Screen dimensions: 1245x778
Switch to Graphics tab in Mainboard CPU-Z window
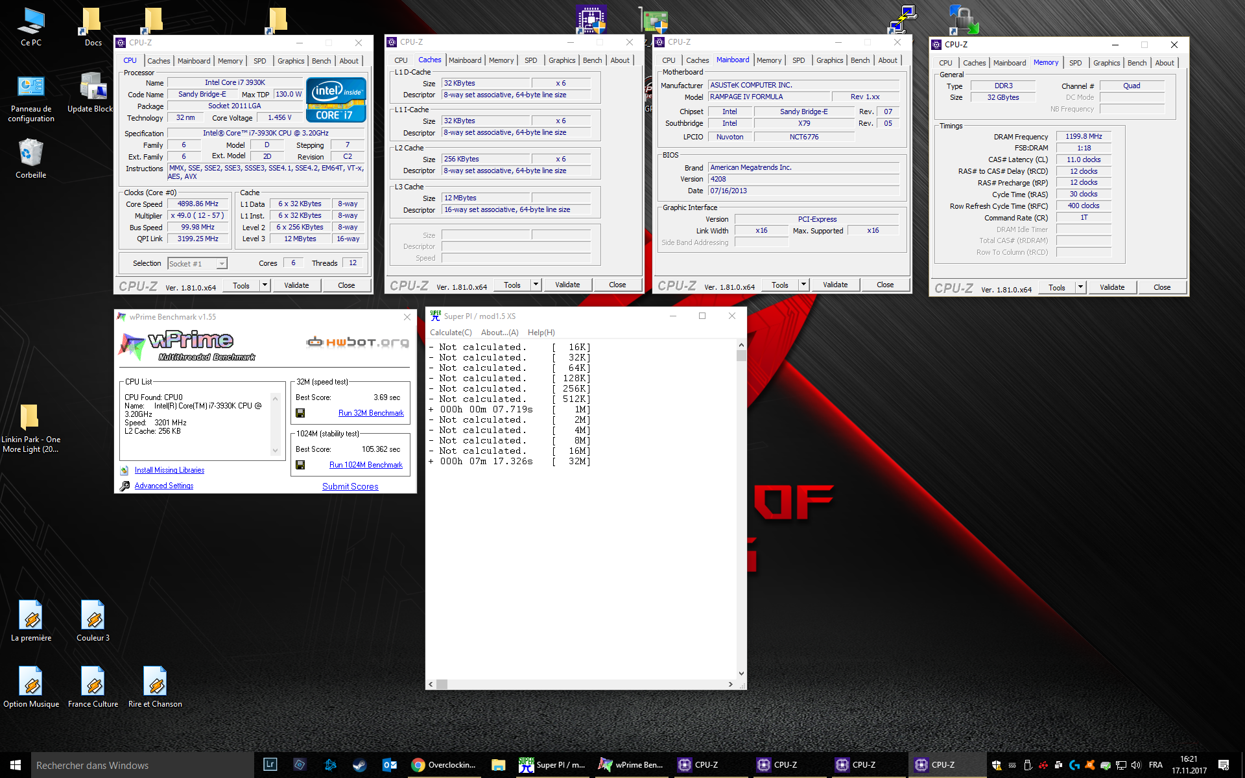(830, 60)
